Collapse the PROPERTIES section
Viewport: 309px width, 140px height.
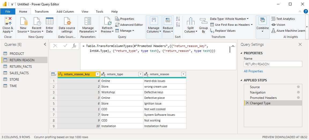tap(242, 53)
